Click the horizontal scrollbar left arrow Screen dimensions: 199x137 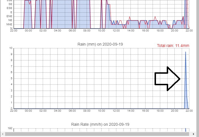tap(3, 134)
